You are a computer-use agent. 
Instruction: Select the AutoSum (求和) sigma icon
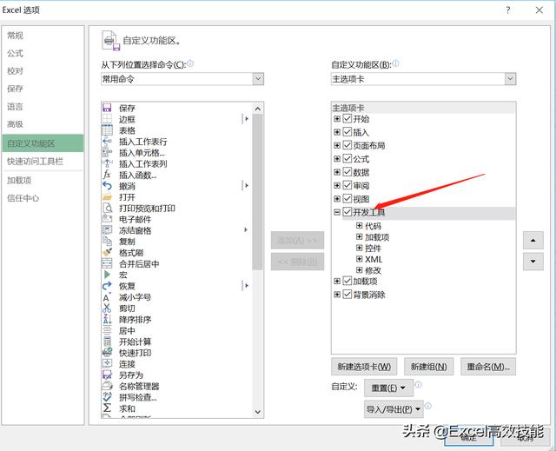[x=107, y=408]
